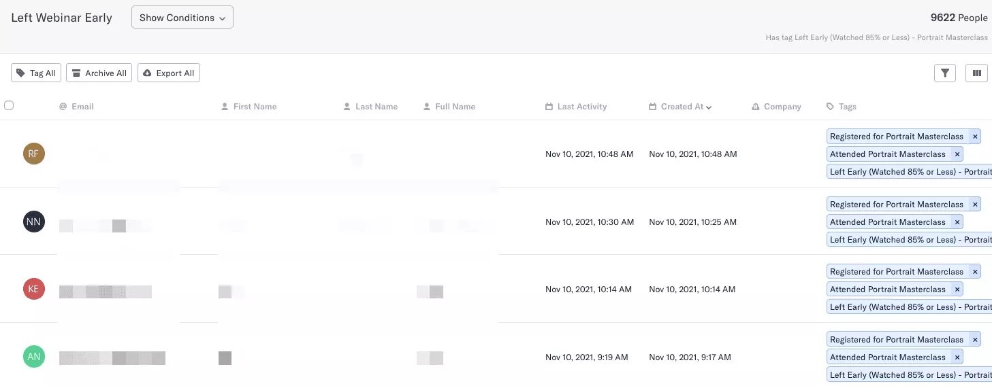
Task: Remove Attended Portrait Masterclass tag from KE row
Action: (957, 289)
